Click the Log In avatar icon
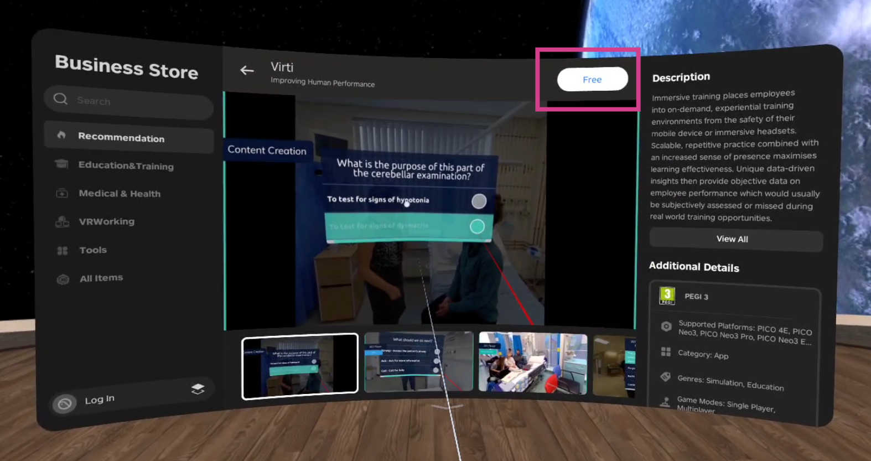This screenshot has height=461, width=871. coord(64,404)
